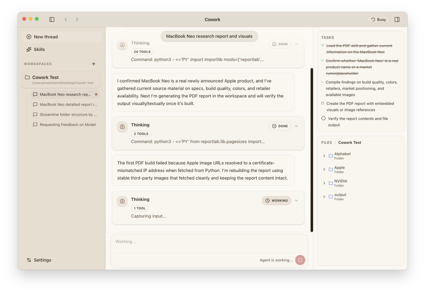
Task: Open Streamline folder structure thread
Action: point(65,114)
